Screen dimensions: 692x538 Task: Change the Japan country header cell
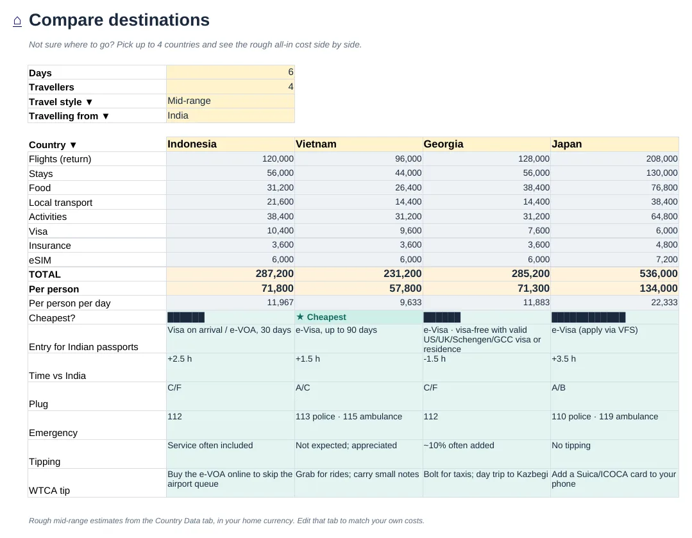pos(614,144)
